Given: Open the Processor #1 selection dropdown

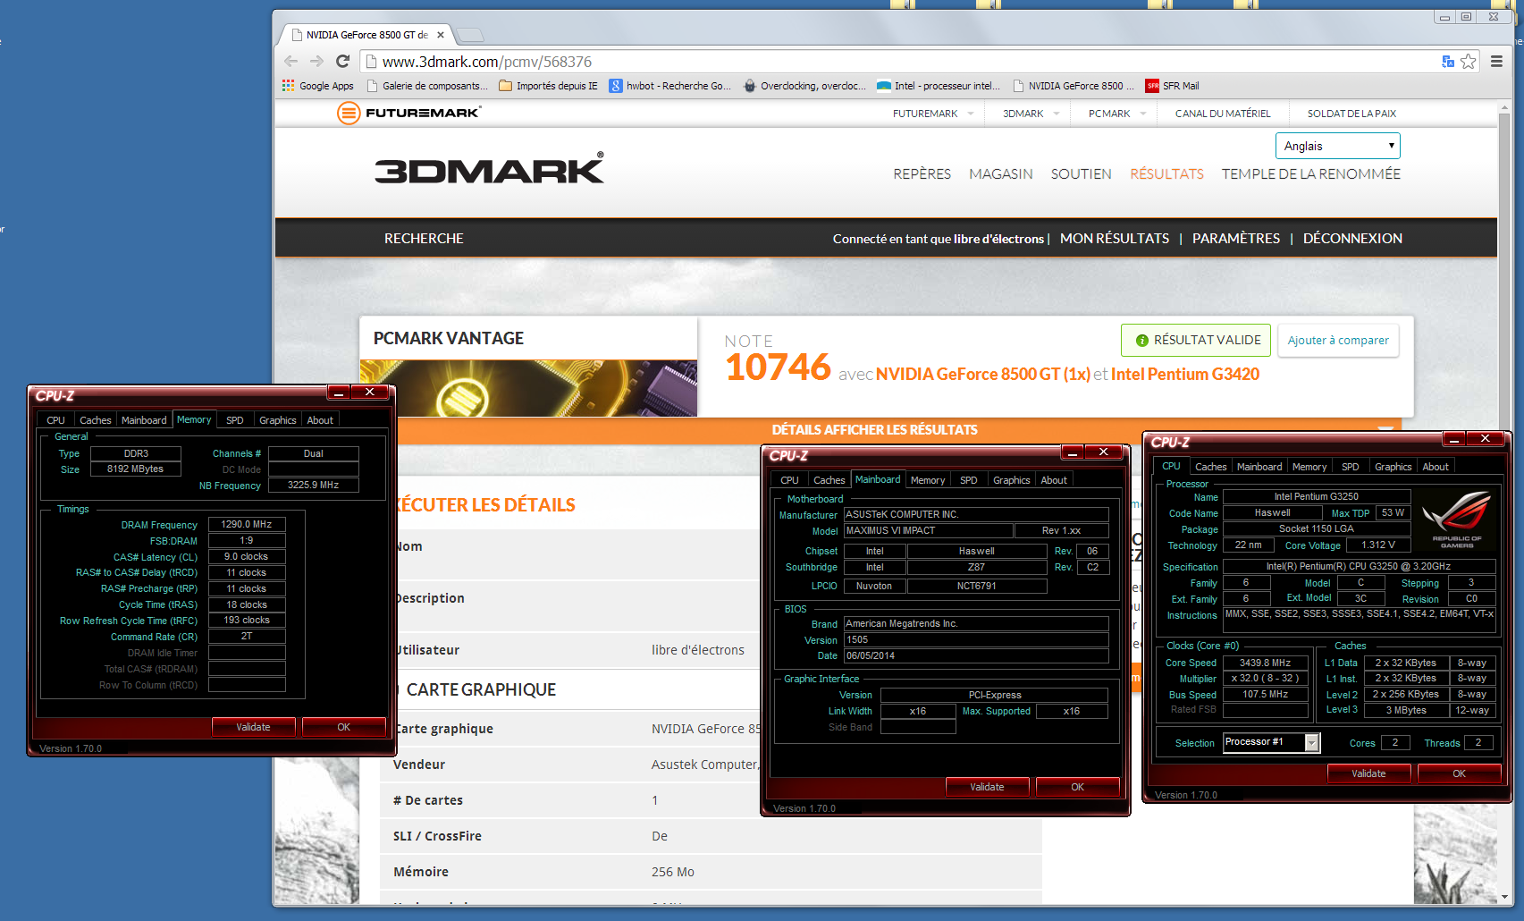Looking at the screenshot, I should (1312, 742).
